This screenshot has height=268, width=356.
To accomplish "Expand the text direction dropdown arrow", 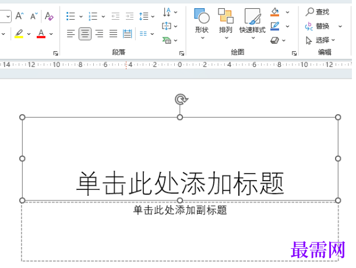I will point(176,12).
